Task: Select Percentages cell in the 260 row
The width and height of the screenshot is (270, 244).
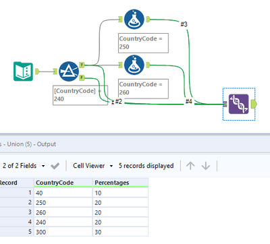Action: click(x=120, y=212)
